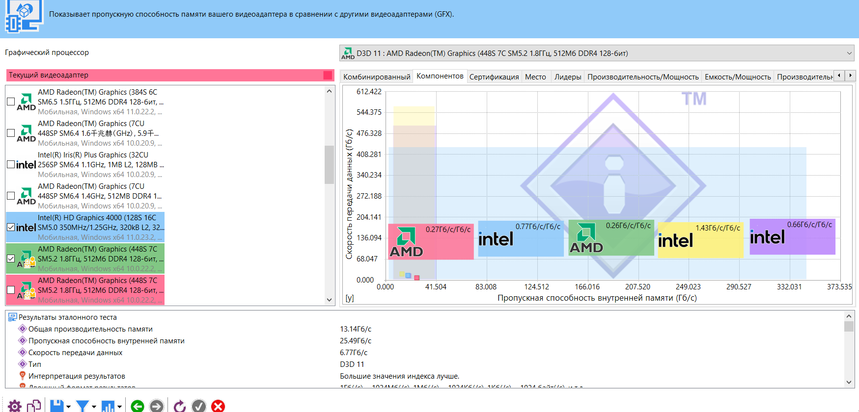Click the value 13.14Гб/с
859x412 pixels.
click(x=356, y=329)
